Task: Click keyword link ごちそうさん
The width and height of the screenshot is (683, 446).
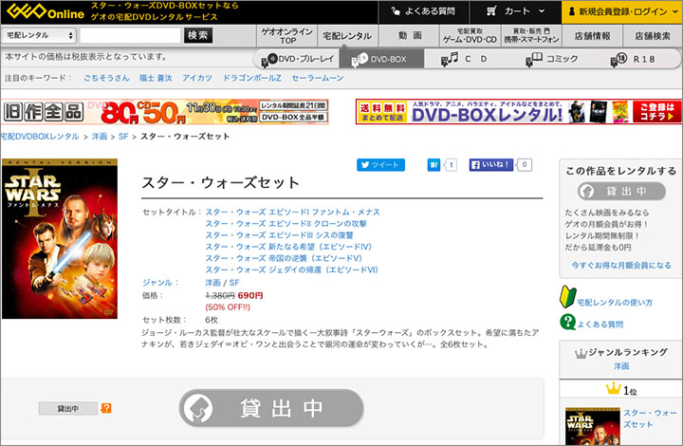Action: (106, 78)
